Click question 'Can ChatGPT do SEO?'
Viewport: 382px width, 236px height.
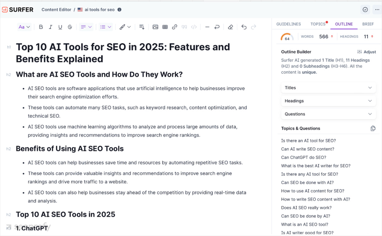click(x=303, y=157)
